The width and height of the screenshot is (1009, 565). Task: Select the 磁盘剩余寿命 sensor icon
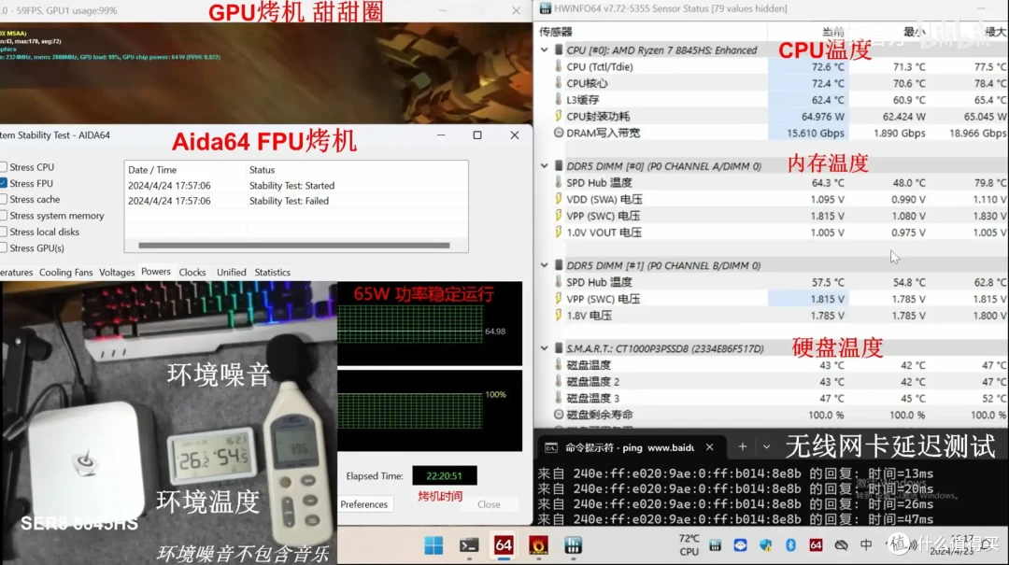point(558,415)
